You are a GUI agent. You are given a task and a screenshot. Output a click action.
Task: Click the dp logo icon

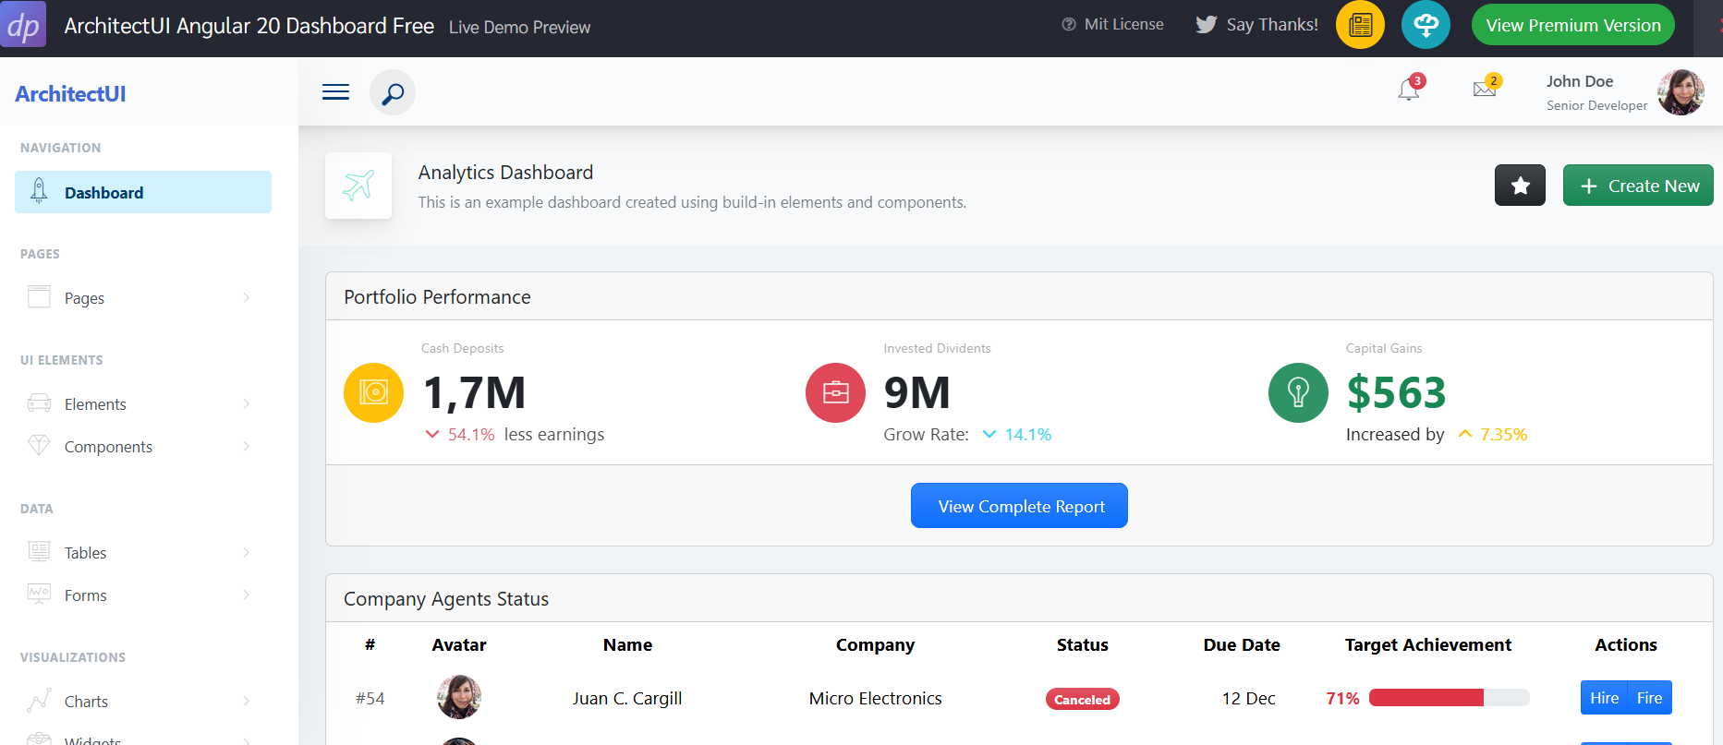point(23,25)
